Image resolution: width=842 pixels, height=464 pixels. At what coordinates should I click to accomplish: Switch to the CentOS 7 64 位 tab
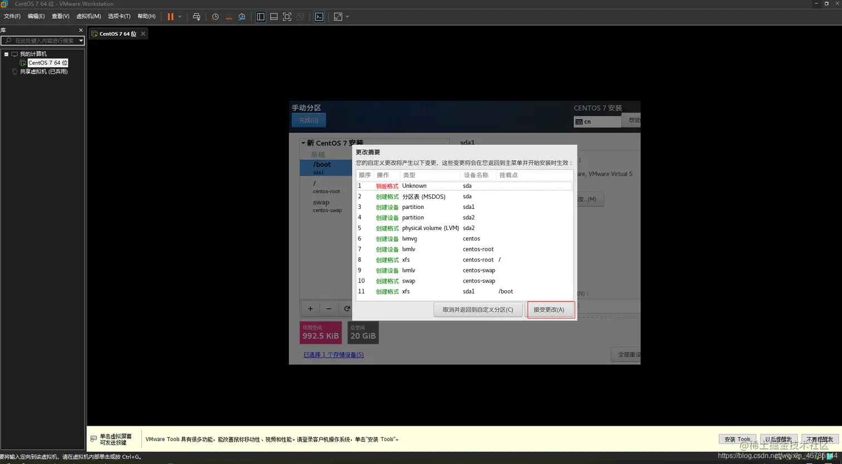pyautogui.click(x=118, y=34)
